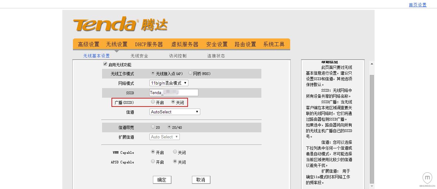The width and height of the screenshot is (437, 189).
Task: Enable APSD Capable by selecting 开启
Action: coord(153,161)
